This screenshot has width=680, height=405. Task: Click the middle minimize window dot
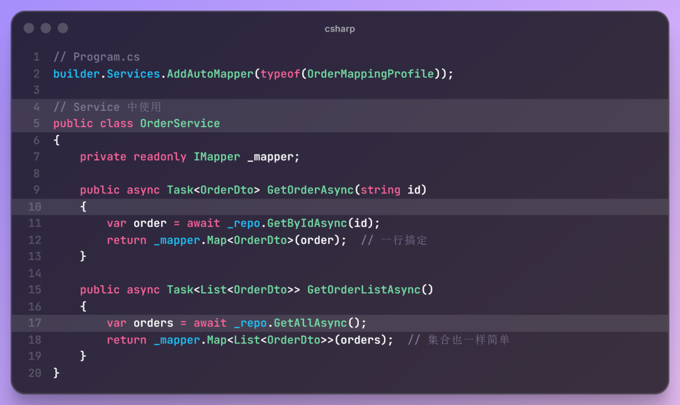pos(46,28)
